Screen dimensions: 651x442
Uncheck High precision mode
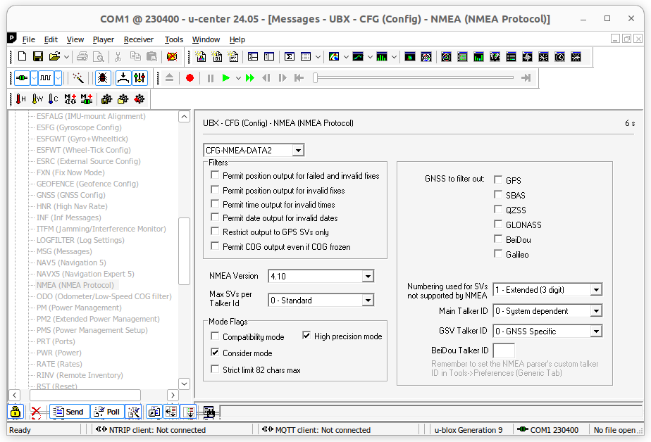point(306,336)
